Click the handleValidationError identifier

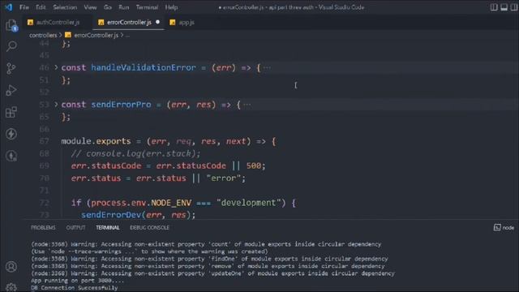click(x=144, y=67)
